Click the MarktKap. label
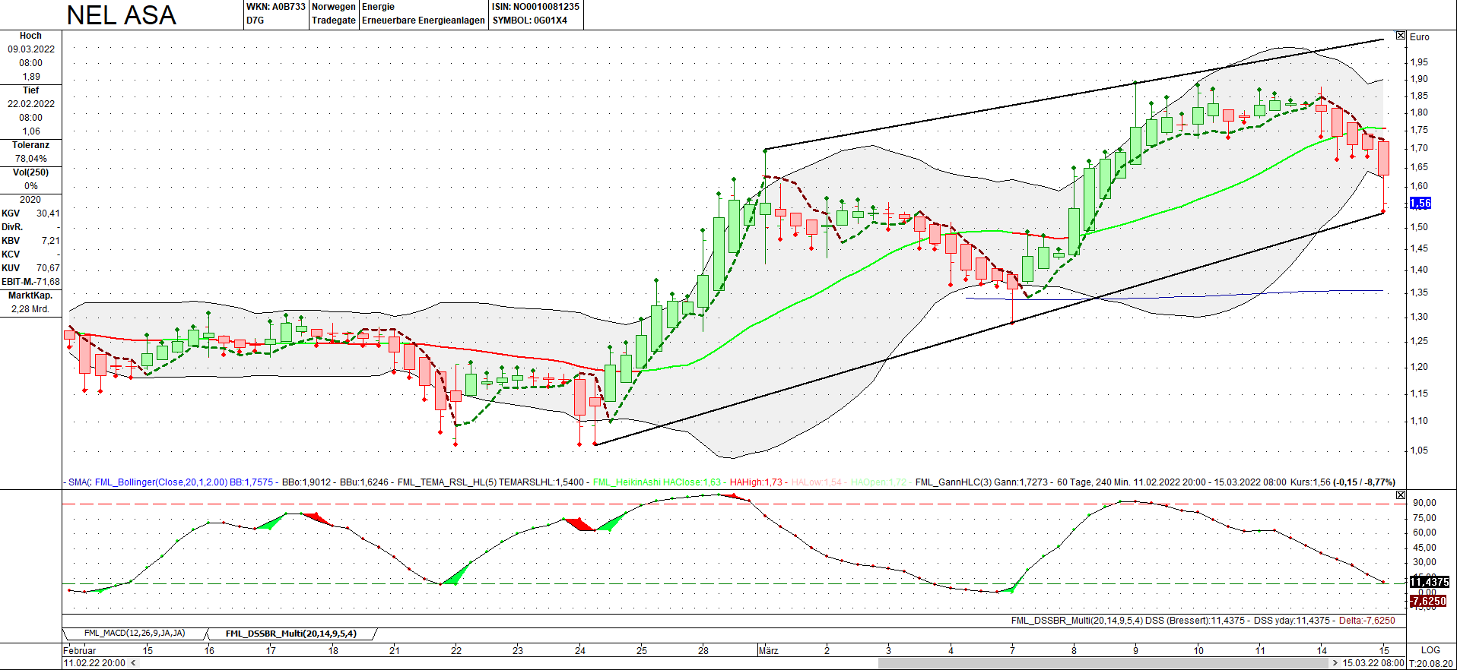Image resolution: width=1457 pixels, height=670 pixels. (30, 295)
